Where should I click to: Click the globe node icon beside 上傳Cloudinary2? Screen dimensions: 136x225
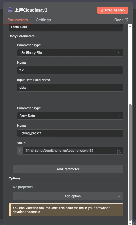(x=10, y=10)
